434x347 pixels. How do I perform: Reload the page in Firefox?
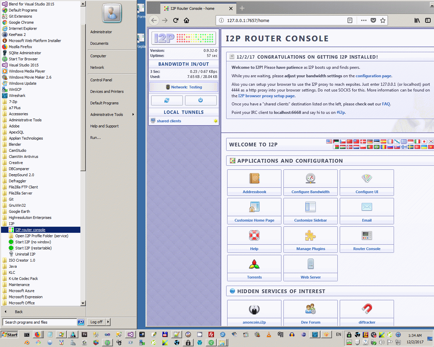click(176, 20)
